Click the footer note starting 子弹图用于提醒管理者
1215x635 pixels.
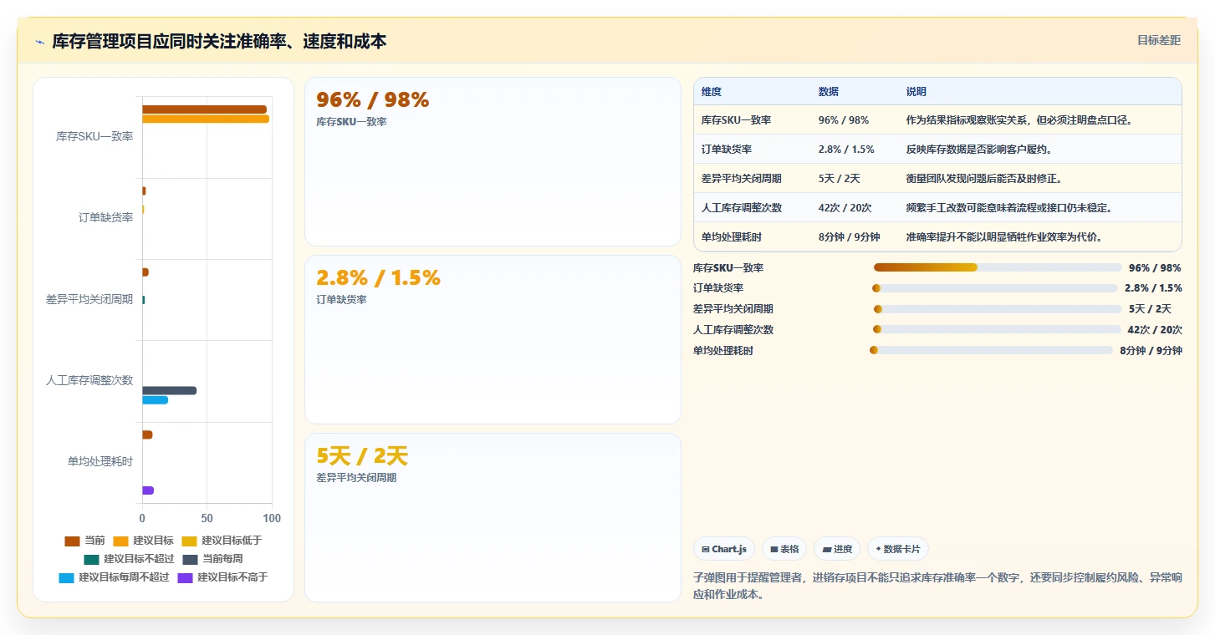(x=937, y=587)
